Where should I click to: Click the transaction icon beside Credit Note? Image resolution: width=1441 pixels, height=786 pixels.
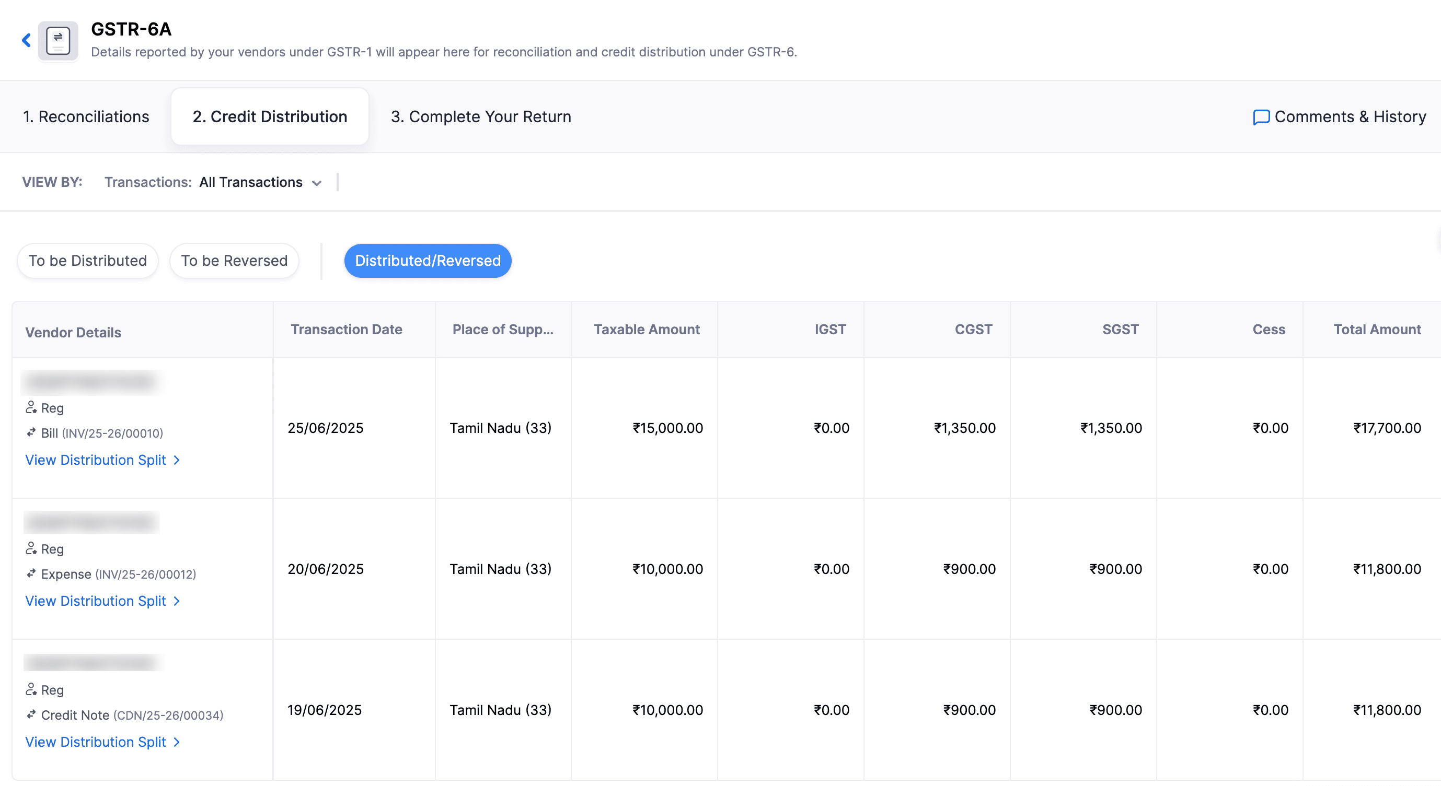coord(31,714)
